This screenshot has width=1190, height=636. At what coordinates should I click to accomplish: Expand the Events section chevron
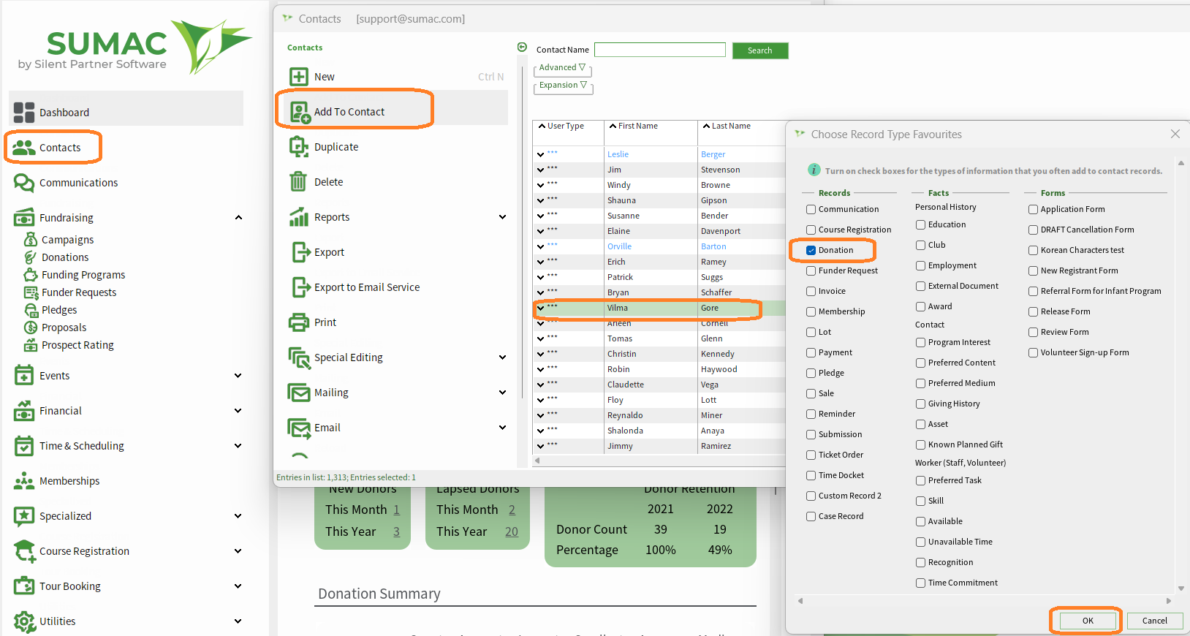pos(238,376)
